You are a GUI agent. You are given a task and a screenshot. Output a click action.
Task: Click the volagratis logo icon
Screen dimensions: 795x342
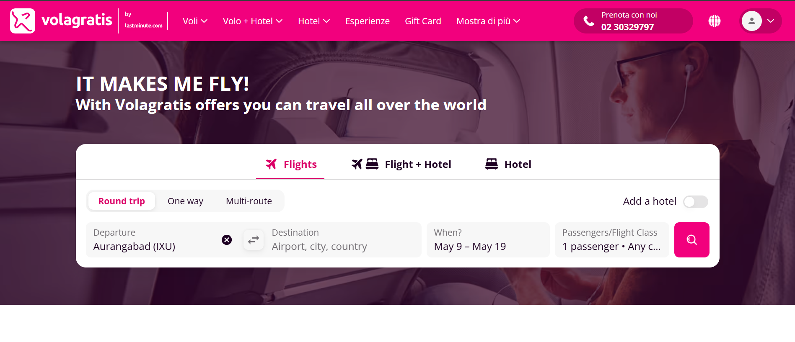(x=23, y=21)
